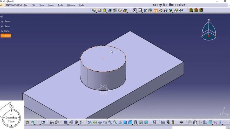Screen dimensions: 230x129
Task: Open the Formula f(x) editor
Action: [52, 122]
